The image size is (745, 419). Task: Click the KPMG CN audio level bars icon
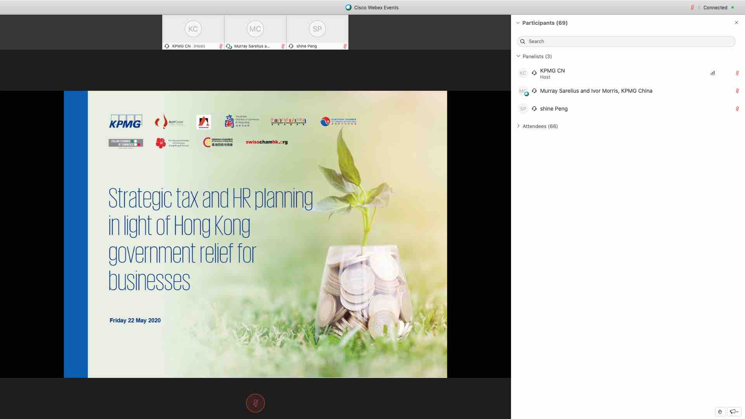(x=712, y=73)
